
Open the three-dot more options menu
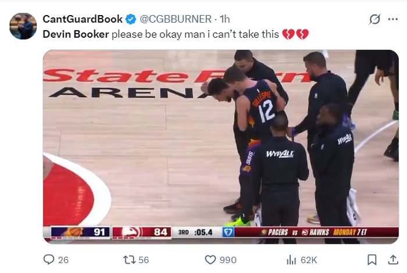tap(392, 19)
